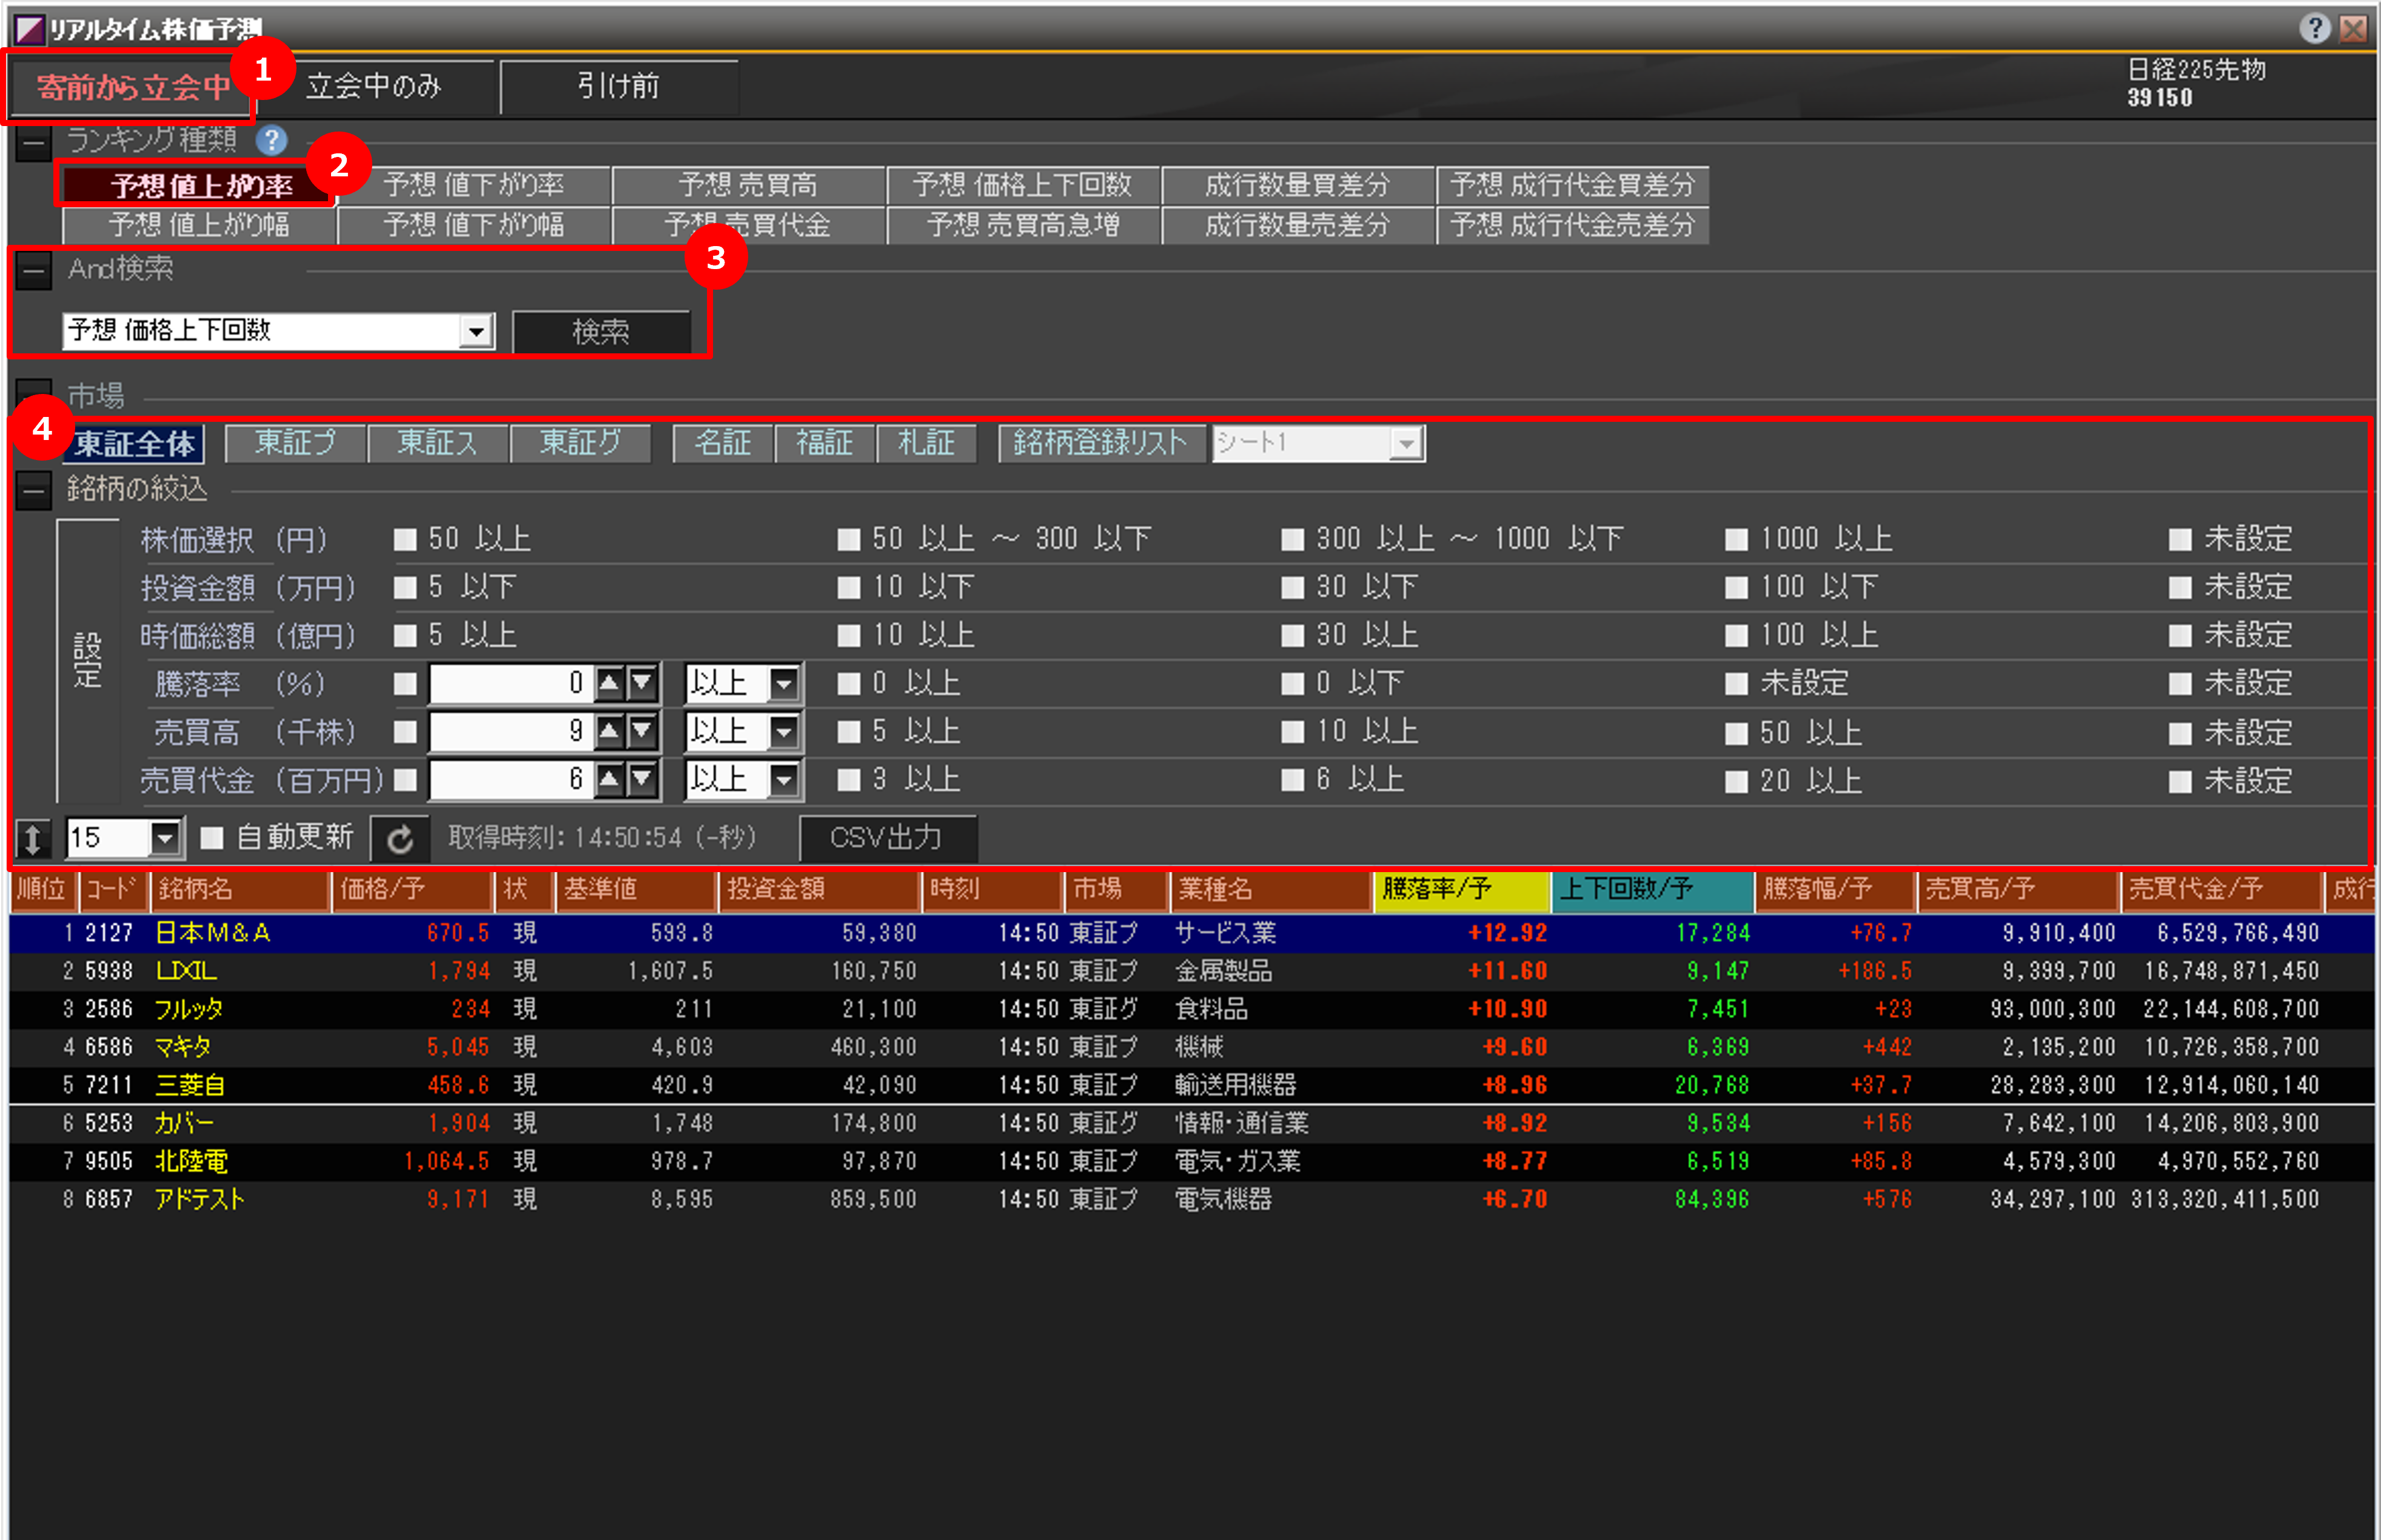Choose 東証ス market
The image size is (2381, 1540).
click(x=438, y=443)
